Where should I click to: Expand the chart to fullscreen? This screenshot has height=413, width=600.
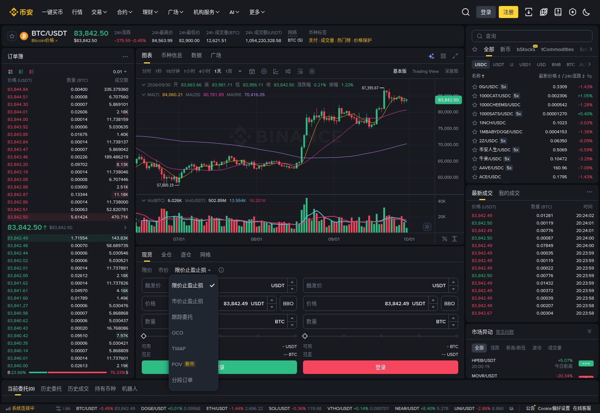(455, 56)
